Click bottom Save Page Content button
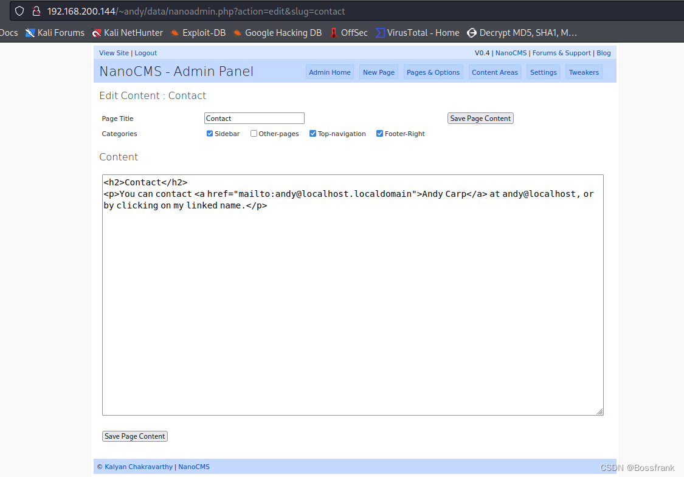The width and height of the screenshot is (684, 477). pos(135,436)
